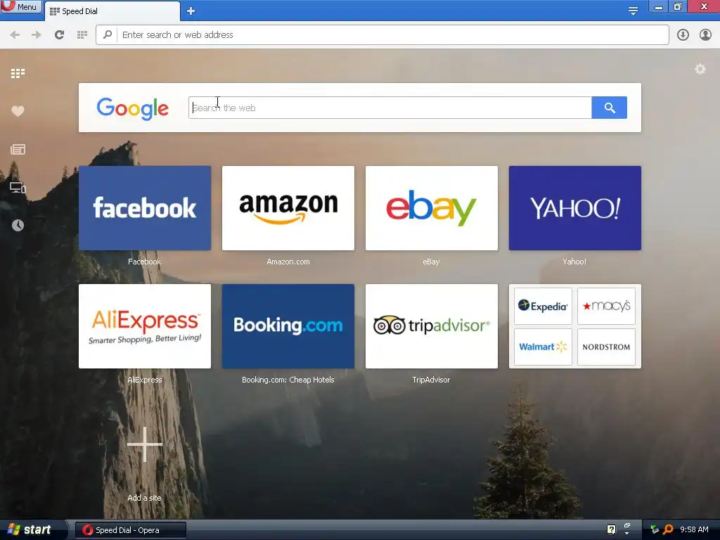Viewport: 720px width, 540px height.
Task: Open the TripAdvisor speed dial tile
Action: click(x=431, y=326)
